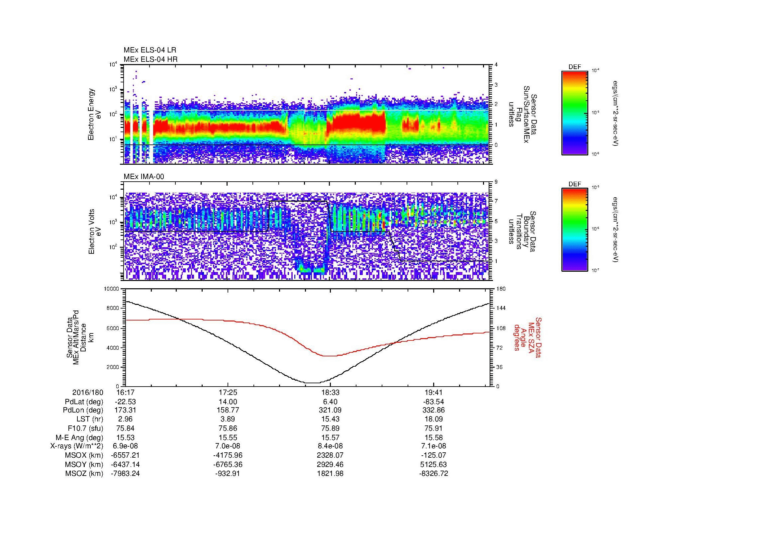
Task: Click the F10.7 value '75.84'
Action: tap(125, 428)
